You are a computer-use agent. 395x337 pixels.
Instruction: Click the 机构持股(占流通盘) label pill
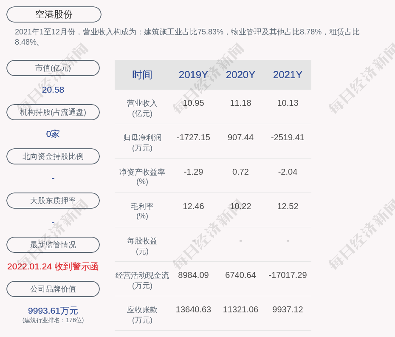[53, 112]
